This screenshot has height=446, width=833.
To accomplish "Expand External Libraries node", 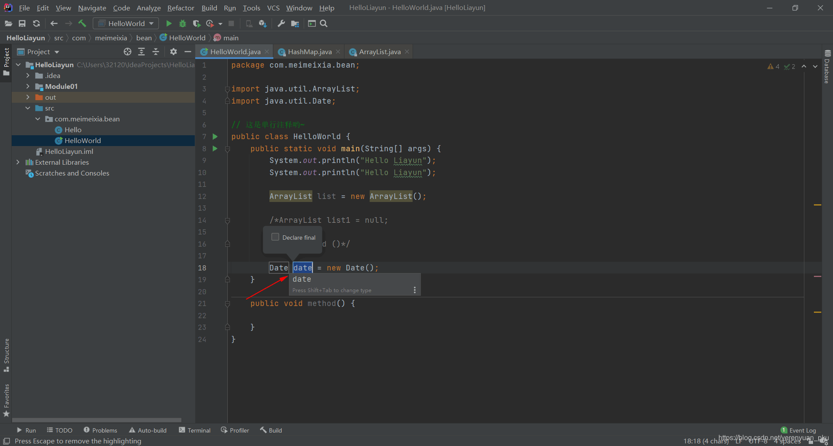I will (18, 162).
